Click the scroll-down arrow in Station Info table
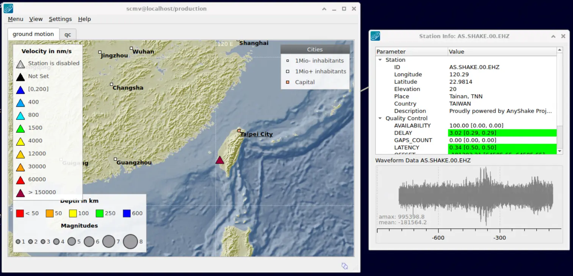 [560, 151]
